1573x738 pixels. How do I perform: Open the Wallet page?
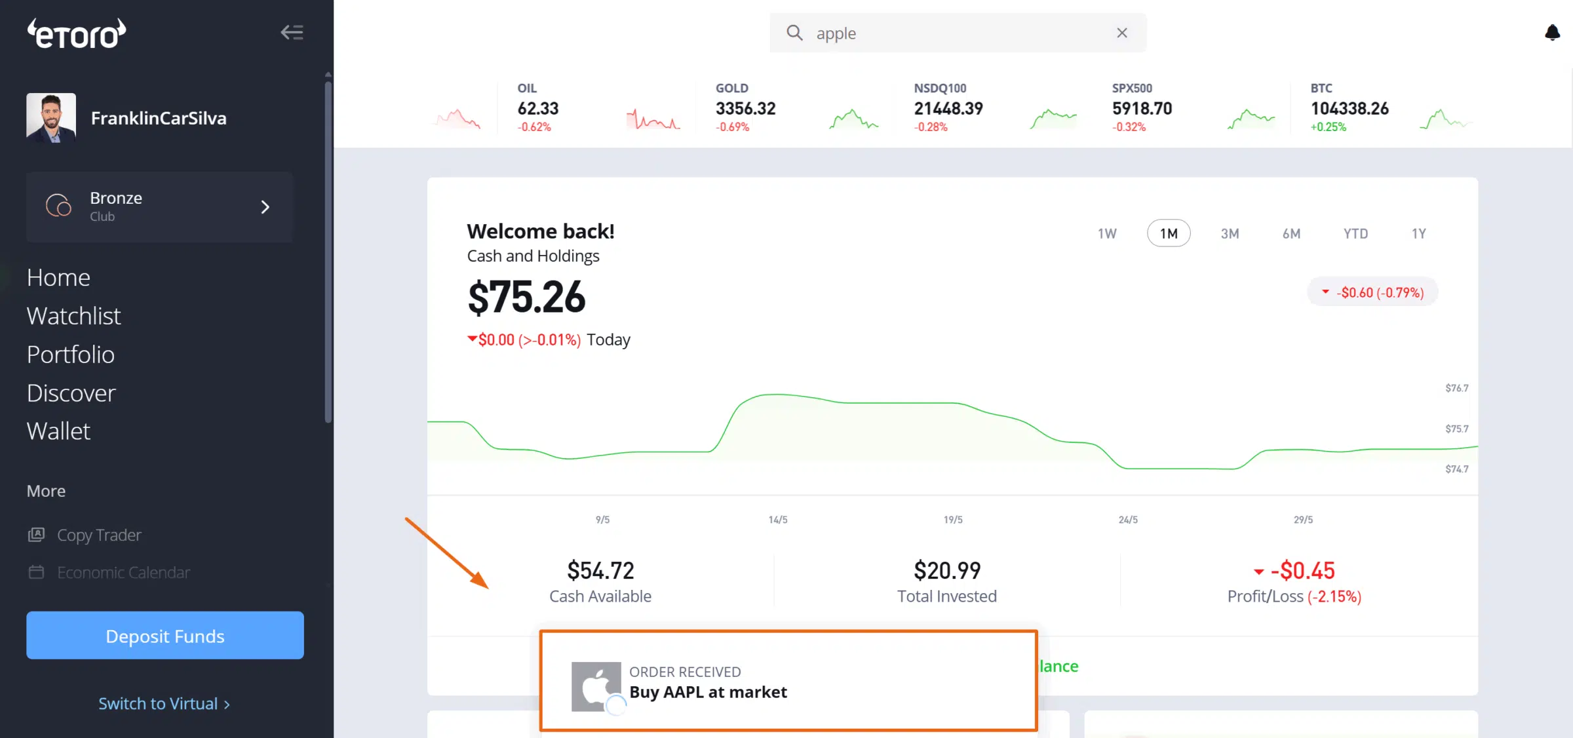[x=58, y=431]
